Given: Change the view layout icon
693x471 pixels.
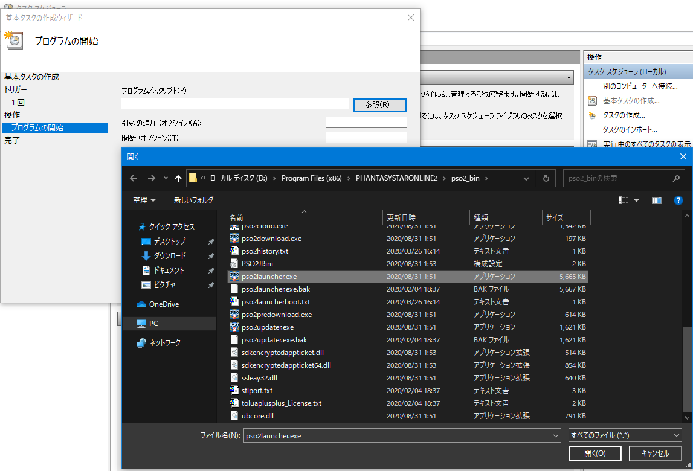Looking at the screenshot, I should click(x=623, y=200).
